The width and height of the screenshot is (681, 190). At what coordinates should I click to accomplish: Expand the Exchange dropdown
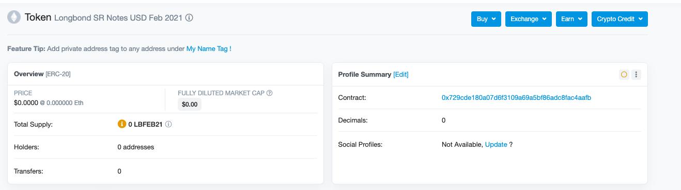point(529,19)
